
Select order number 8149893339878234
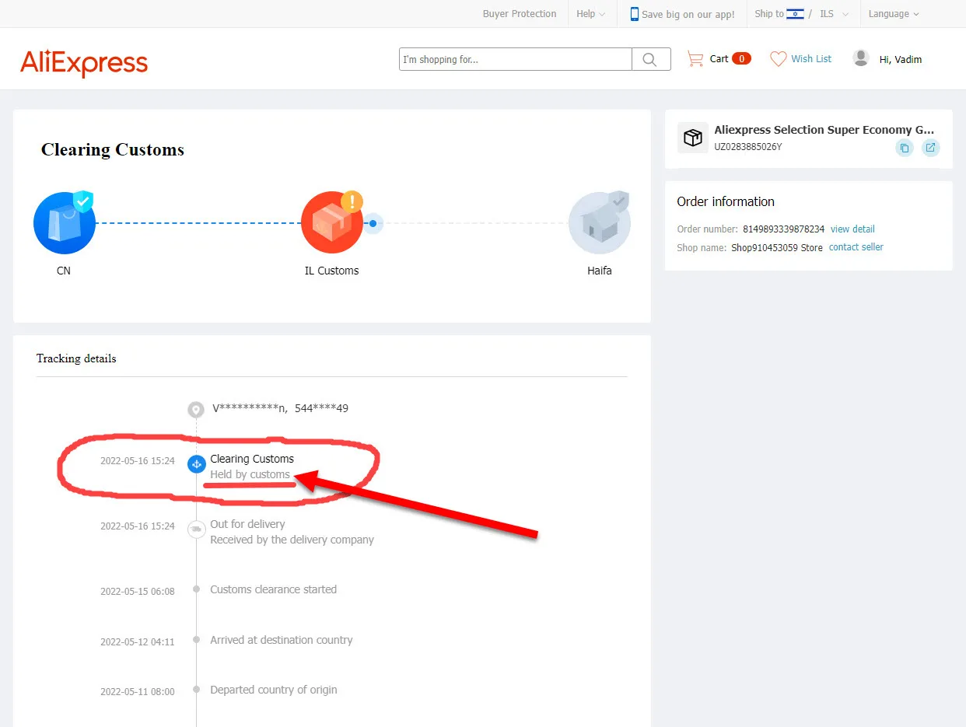[783, 229]
